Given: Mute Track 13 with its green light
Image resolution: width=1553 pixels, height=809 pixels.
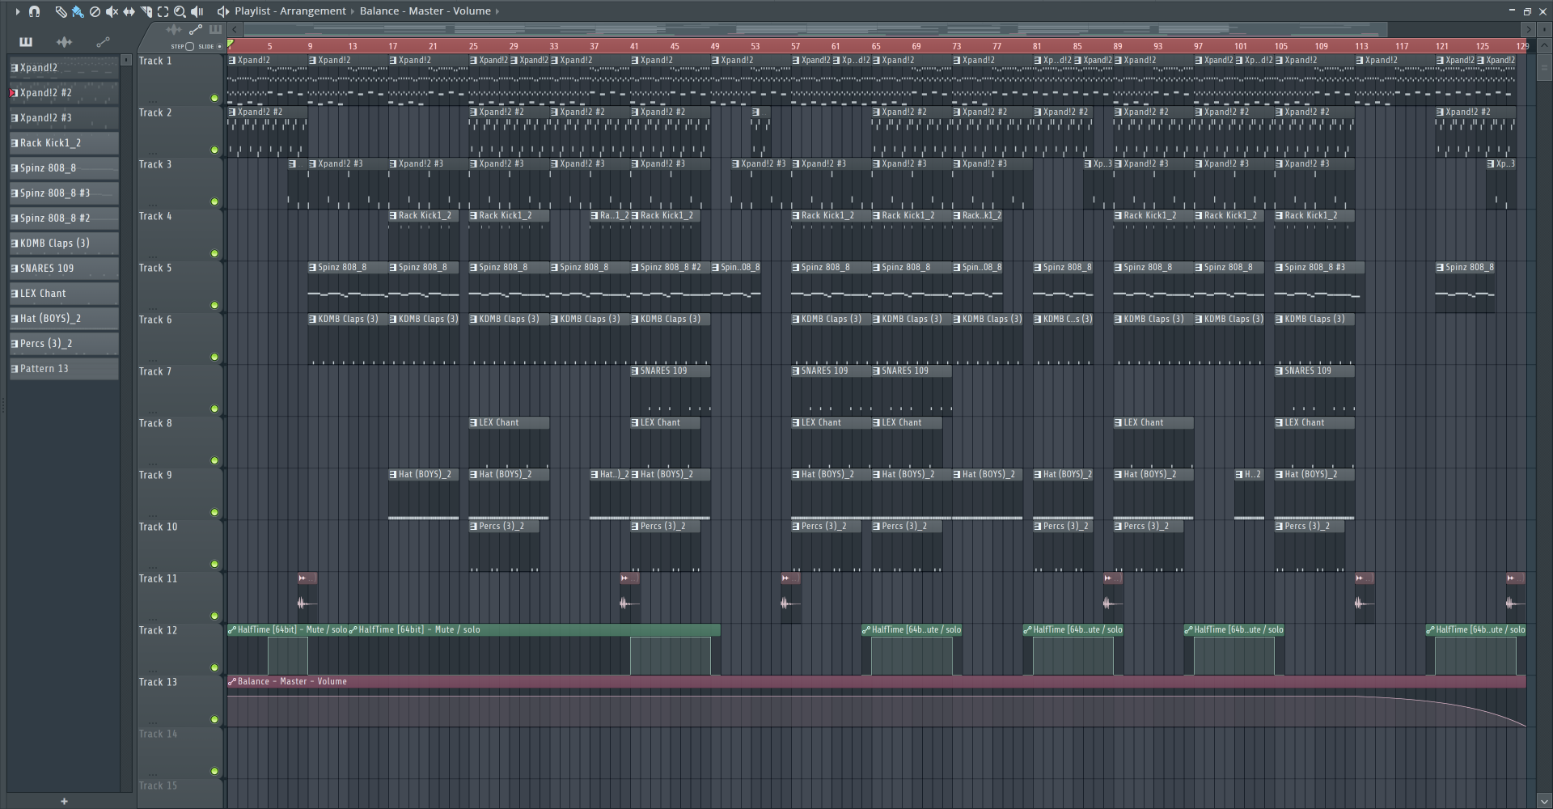Looking at the screenshot, I should click(214, 719).
